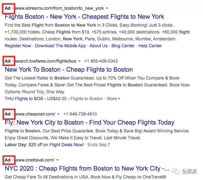The image size is (203, 180).
Task: Open Fly: New York City to Boston headline
Action: (x=89, y=123)
